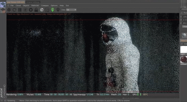Click the X position input field
Screen dimensions: 187x102
coord(185,17)
